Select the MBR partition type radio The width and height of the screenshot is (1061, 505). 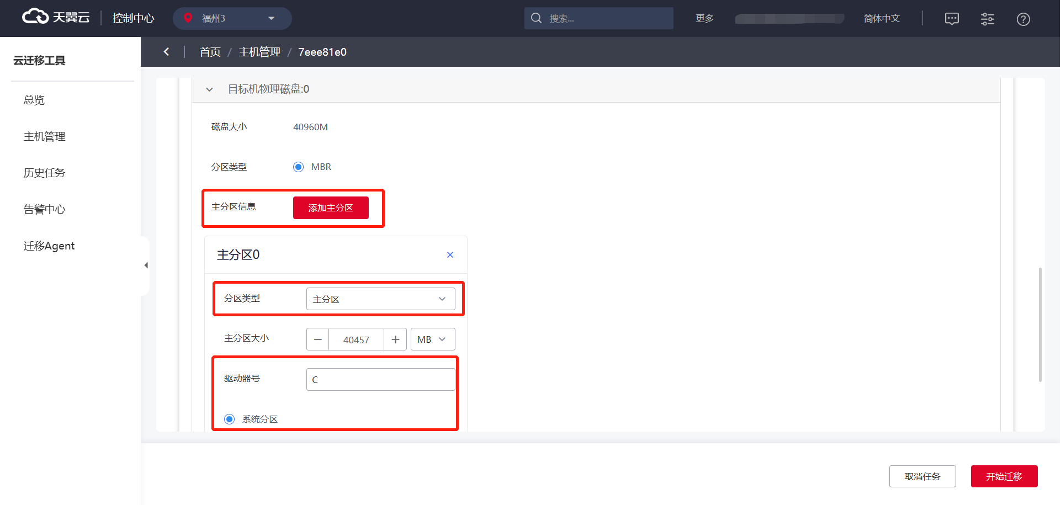point(299,167)
